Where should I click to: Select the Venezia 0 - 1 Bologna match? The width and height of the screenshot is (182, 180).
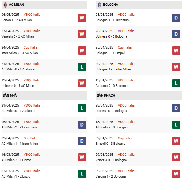(x=111, y=160)
